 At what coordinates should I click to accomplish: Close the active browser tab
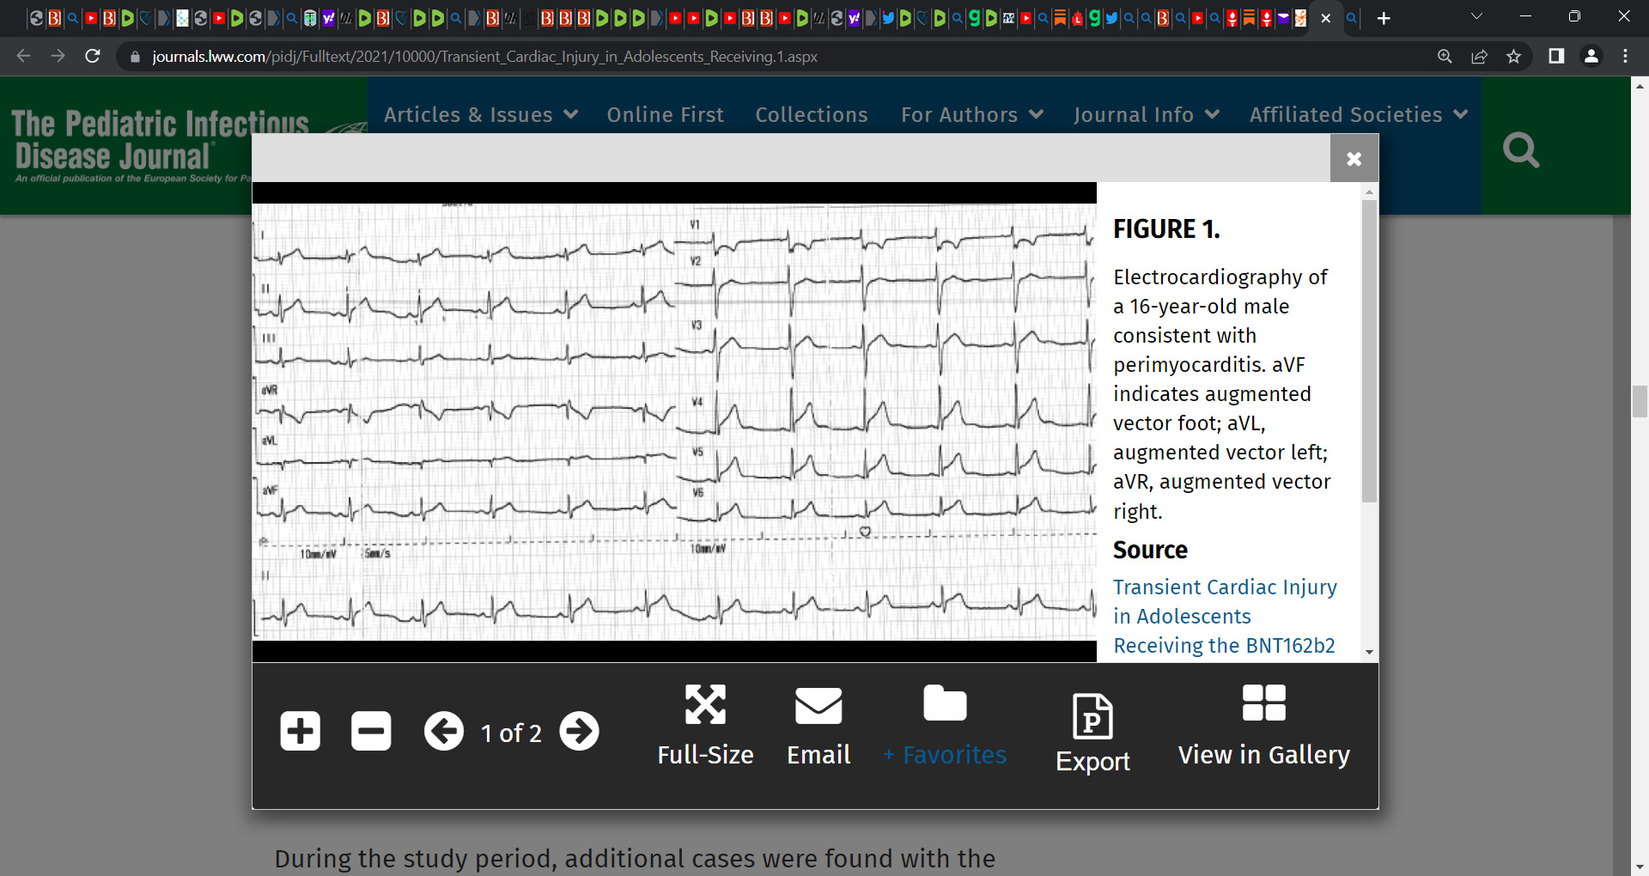(x=1326, y=18)
